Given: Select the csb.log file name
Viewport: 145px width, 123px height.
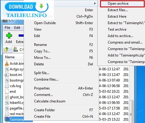Looking at the screenshot, I should tap(15, 86).
